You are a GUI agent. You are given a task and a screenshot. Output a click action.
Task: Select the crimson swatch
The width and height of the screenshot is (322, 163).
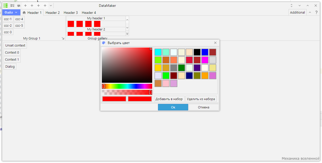click(189, 60)
